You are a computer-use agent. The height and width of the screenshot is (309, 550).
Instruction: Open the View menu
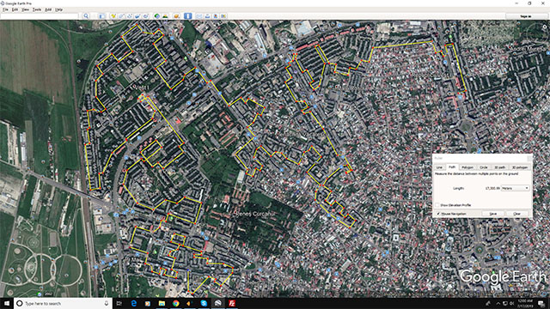point(25,9)
